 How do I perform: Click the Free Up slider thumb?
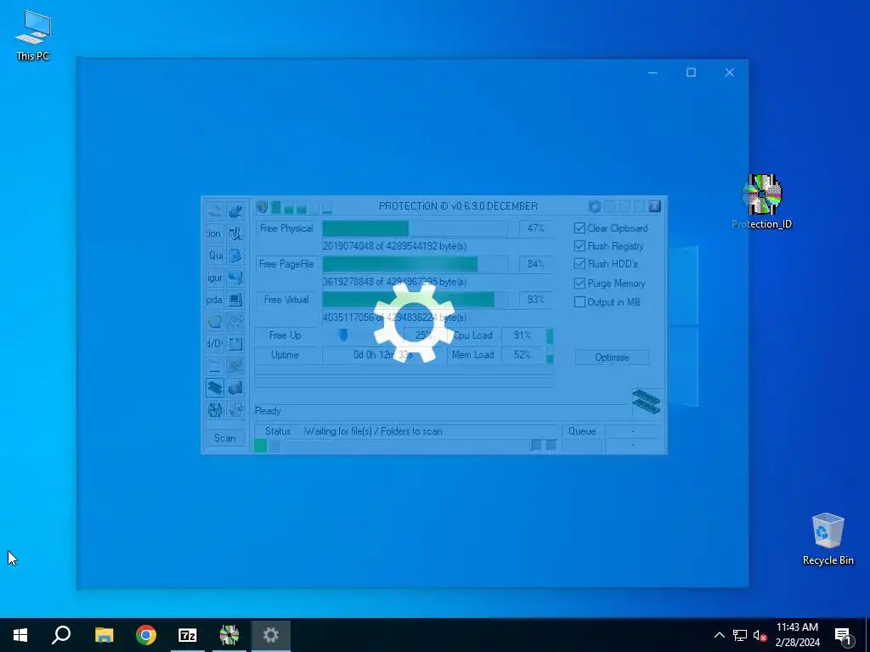coord(343,334)
